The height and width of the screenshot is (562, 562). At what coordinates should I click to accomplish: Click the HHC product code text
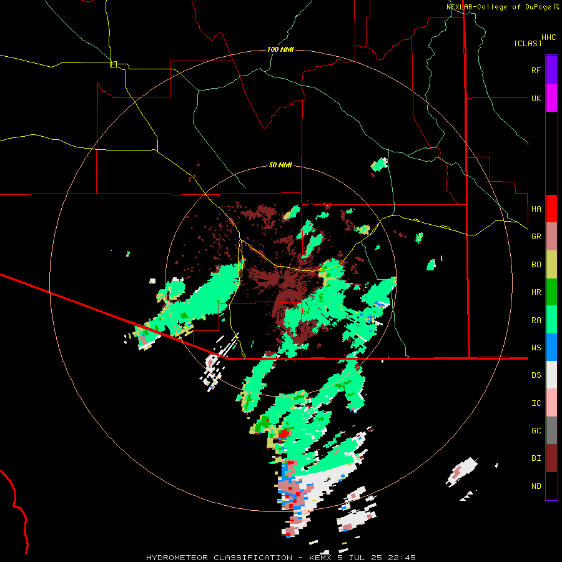[x=549, y=37]
